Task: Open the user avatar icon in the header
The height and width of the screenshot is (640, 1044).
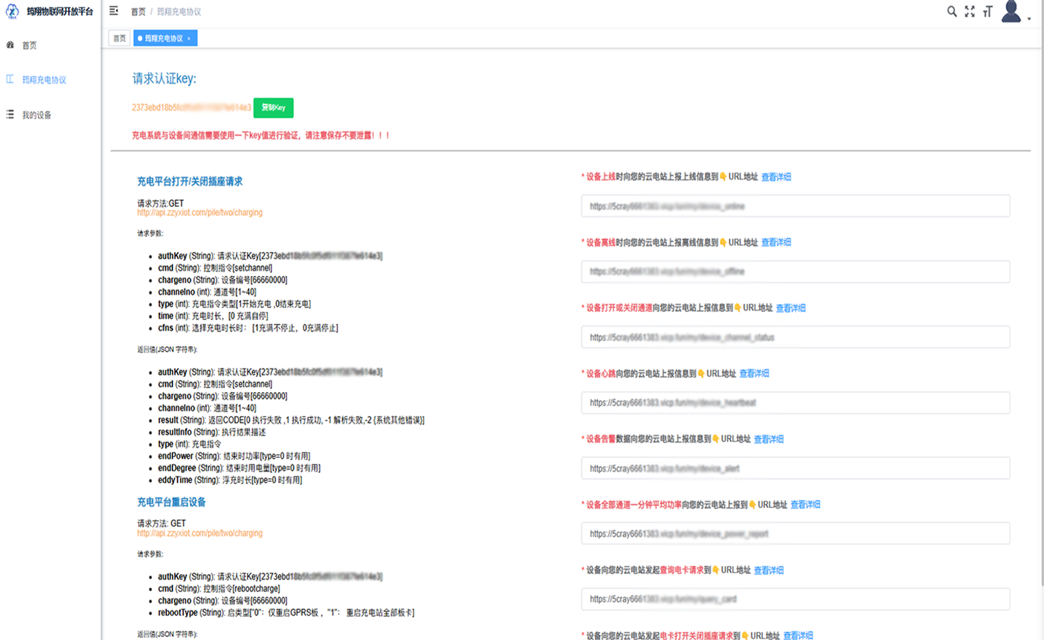Action: click(1012, 11)
